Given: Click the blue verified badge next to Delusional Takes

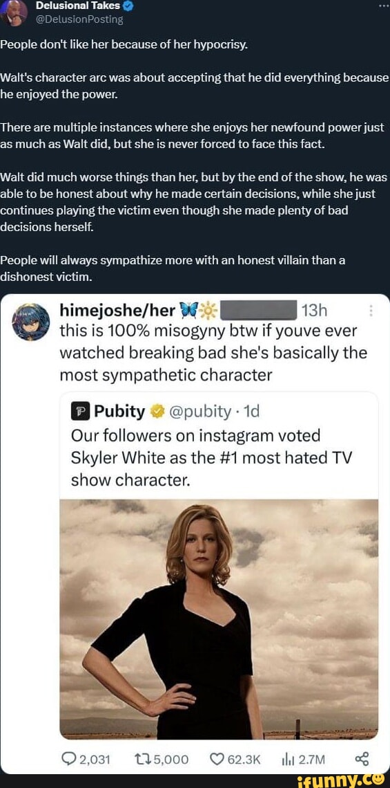Looking at the screenshot, I should pyautogui.click(x=128, y=6).
